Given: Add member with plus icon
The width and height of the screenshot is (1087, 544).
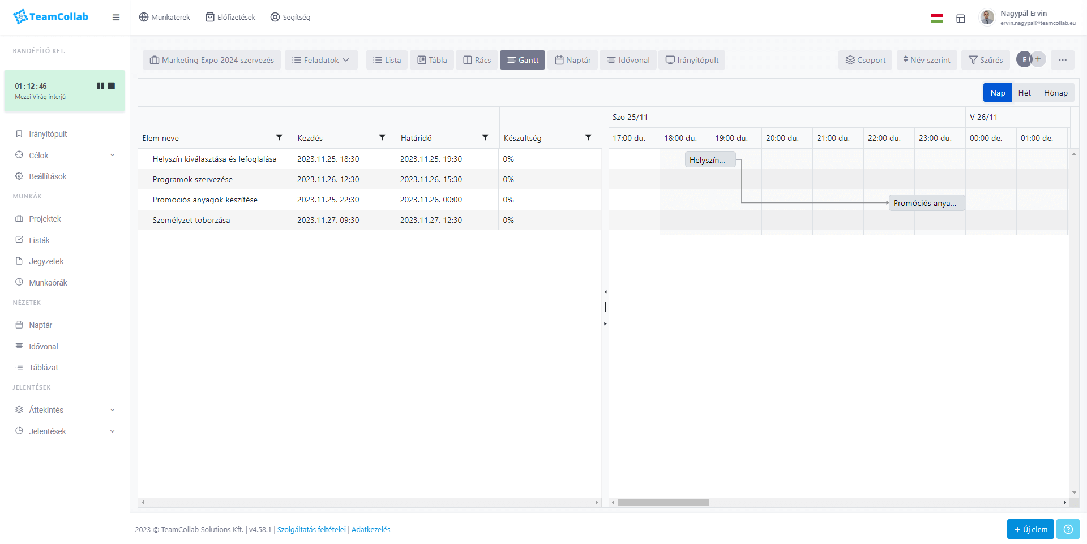Looking at the screenshot, I should [1038, 59].
